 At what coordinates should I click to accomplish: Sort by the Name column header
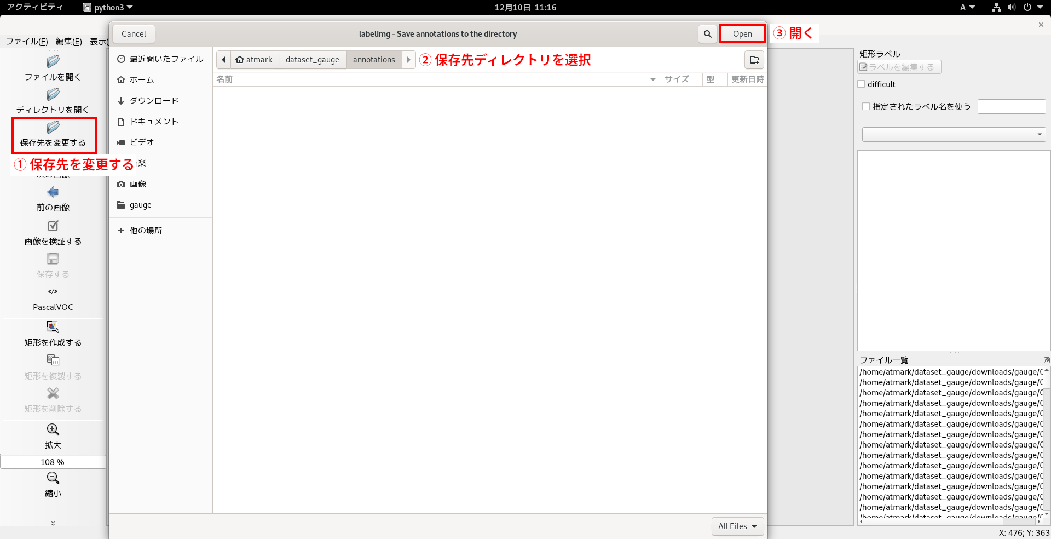tap(436, 79)
